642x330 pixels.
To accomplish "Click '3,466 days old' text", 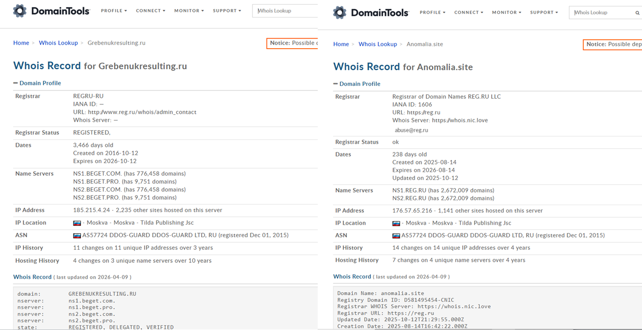I will [93, 145].
